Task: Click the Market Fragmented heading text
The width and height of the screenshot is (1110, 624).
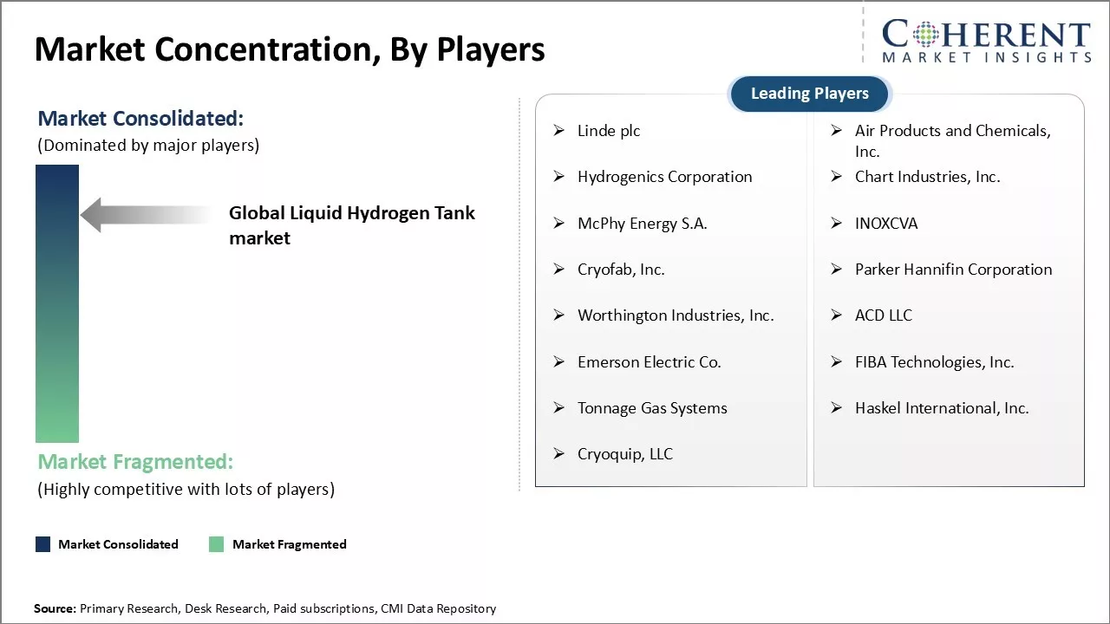Action: [135, 461]
